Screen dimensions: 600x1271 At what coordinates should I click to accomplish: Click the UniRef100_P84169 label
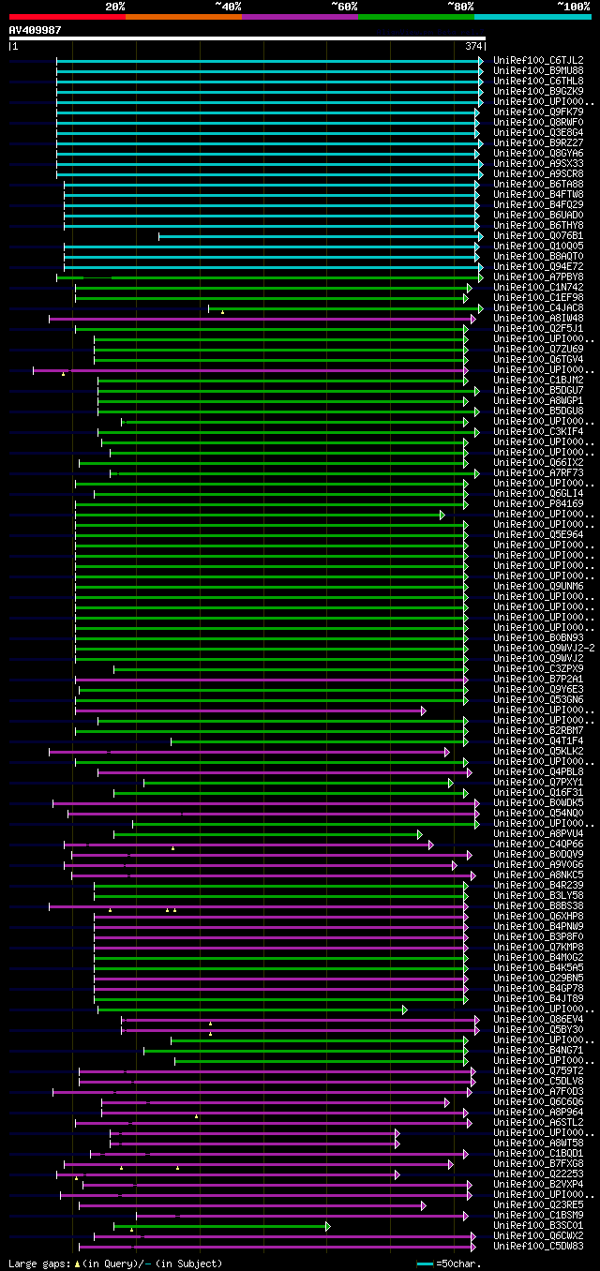(538, 503)
